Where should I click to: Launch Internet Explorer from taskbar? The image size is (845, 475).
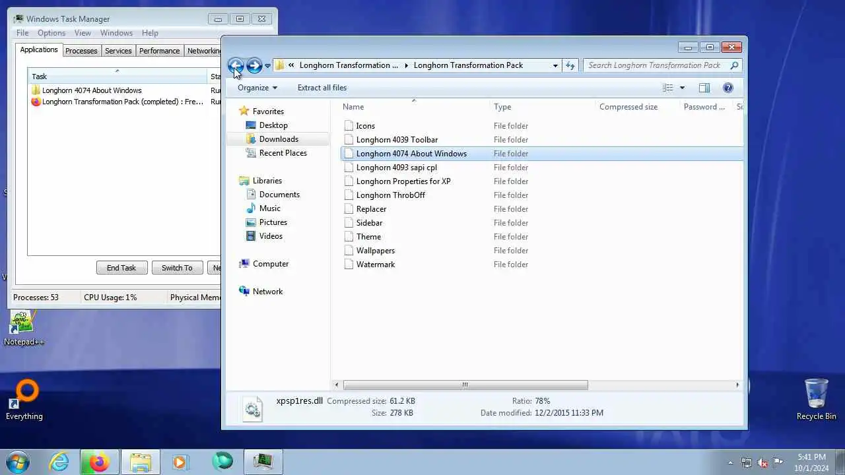59,462
